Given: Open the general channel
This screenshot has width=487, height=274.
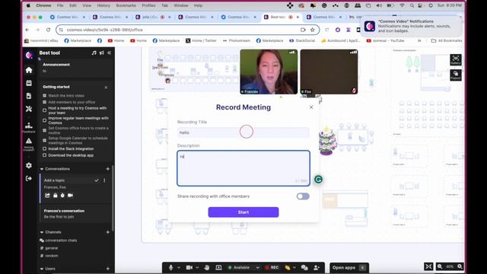Looking at the screenshot, I should tap(51, 248).
